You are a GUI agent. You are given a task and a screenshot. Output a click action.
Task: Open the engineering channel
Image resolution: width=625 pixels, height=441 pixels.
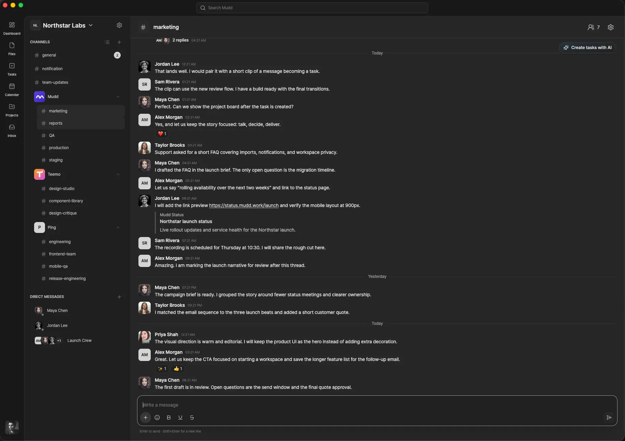(x=81, y=242)
